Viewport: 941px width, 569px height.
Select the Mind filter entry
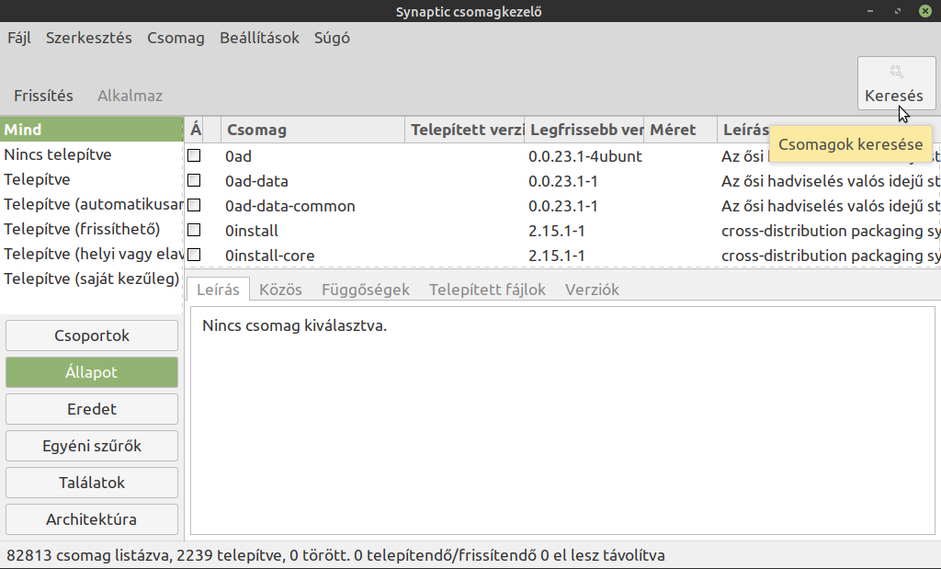pyautogui.click(x=91, y=130)
